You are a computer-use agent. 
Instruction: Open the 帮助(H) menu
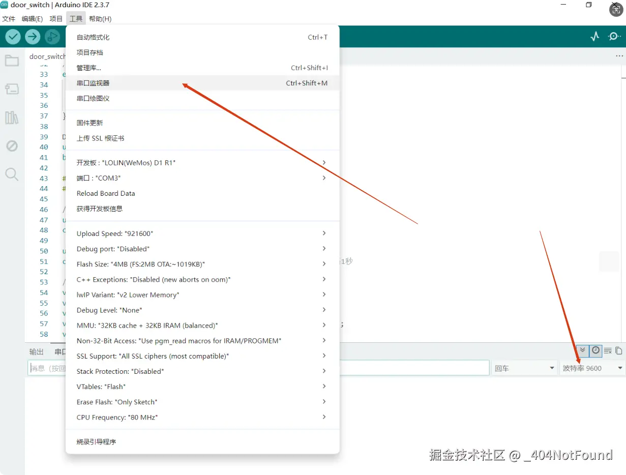click(x=100, y=19)
